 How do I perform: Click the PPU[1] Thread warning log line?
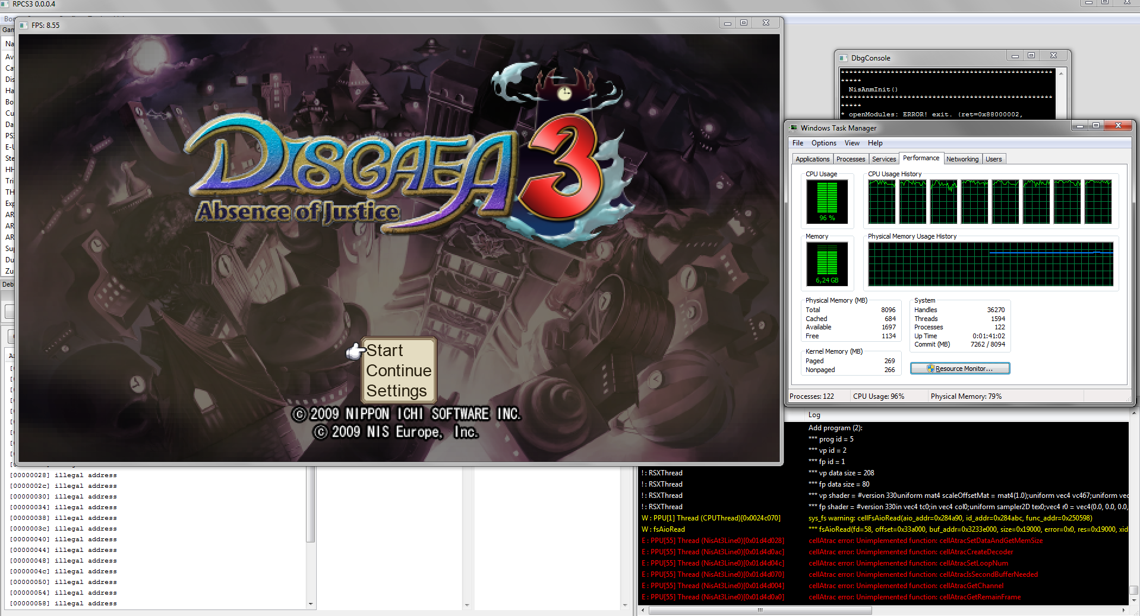[710, 518]
